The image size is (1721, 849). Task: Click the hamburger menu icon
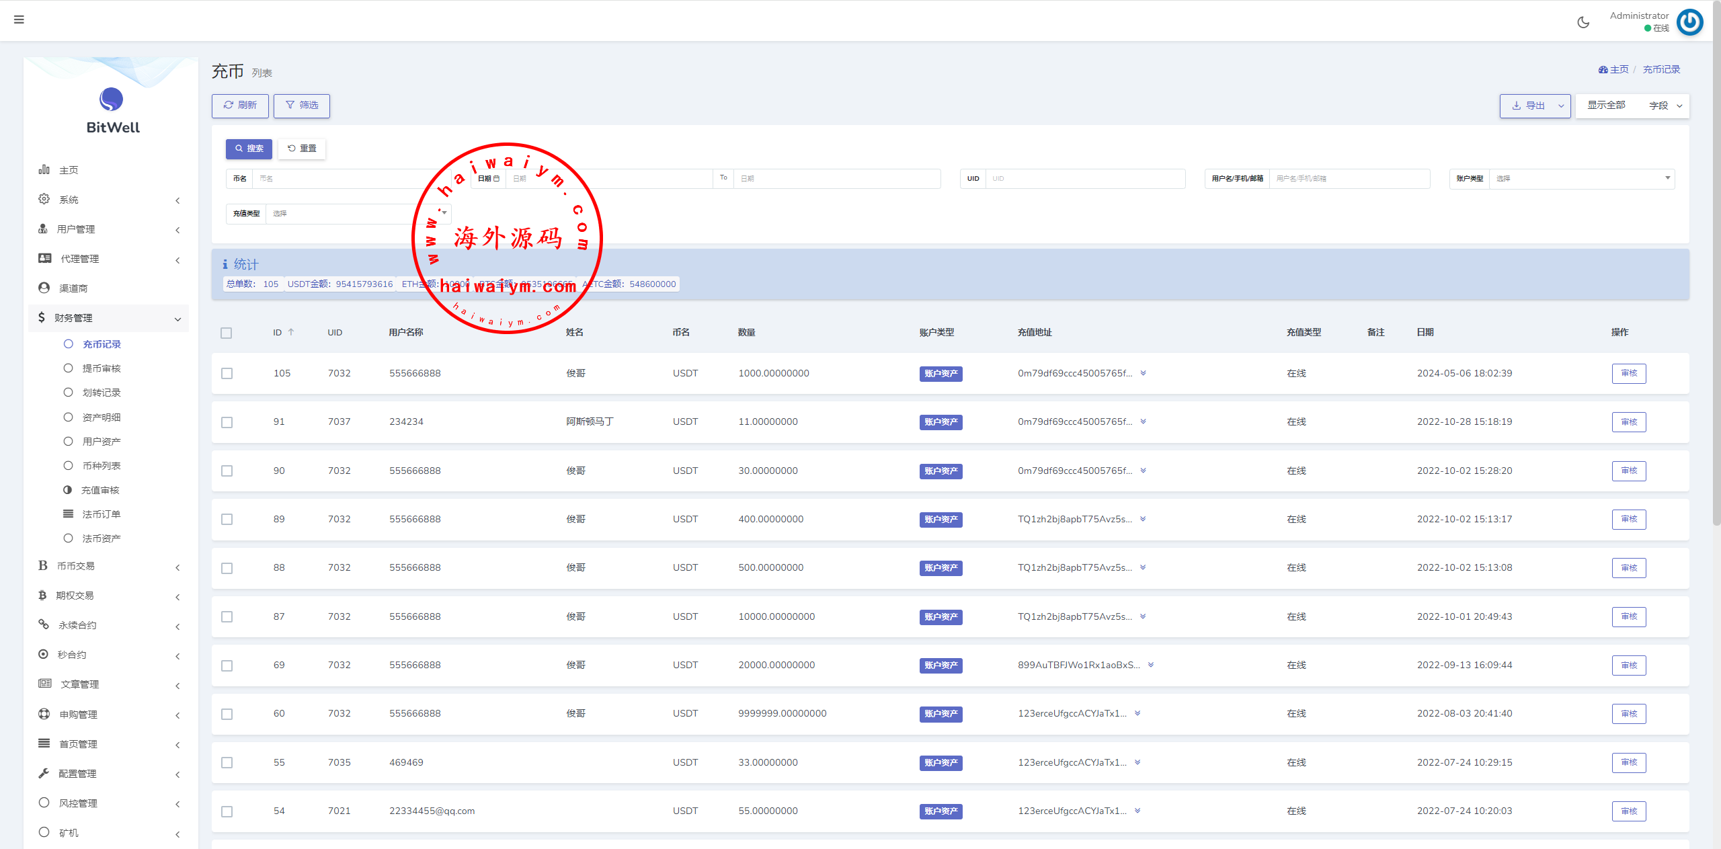click(19, 19)
